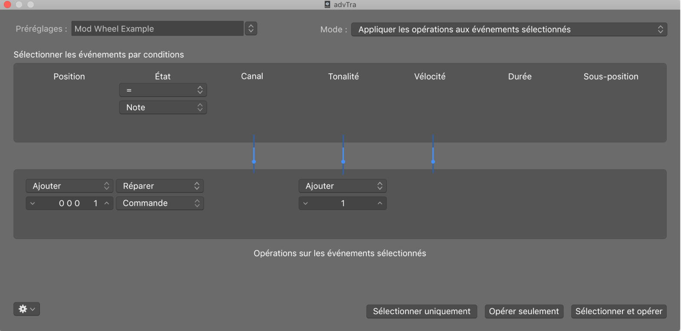Open the Tonalité Ajouter operation dropdown
The height and width of the screenshot is (331, 681).
tap(342, 186)
